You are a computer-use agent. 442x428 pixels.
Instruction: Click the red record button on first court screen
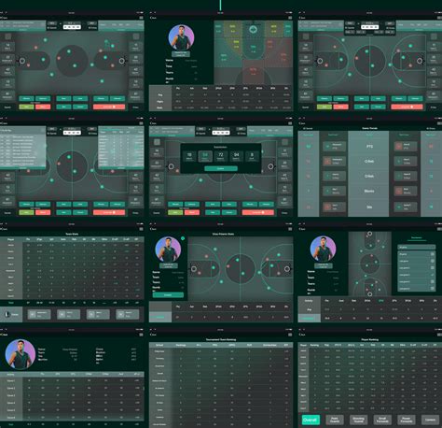coord(109,107)
